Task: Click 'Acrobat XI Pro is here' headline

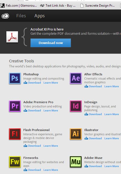Action: pos(47,29)
